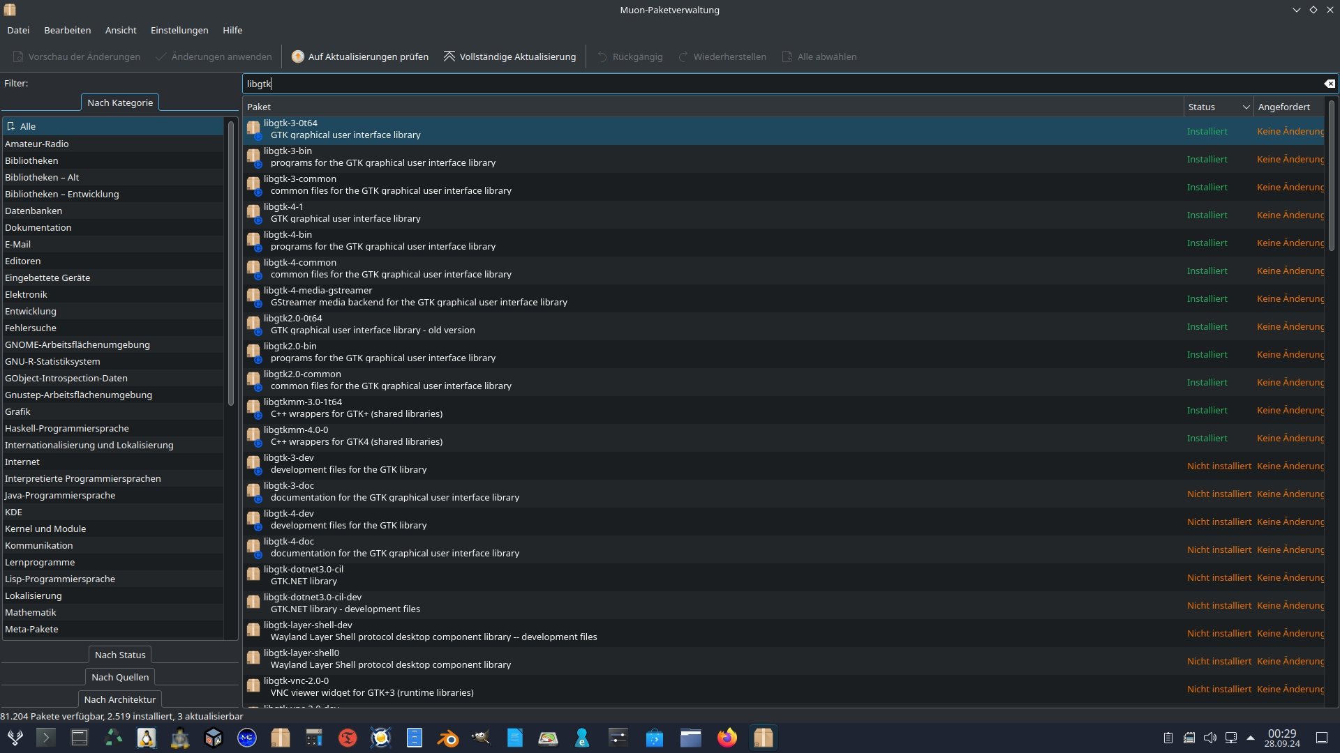The image size is (1340, 753).
Task: Select the Bibliotheken – Entwicklung category
Action: pyautogui.click(x=61, y=194)
